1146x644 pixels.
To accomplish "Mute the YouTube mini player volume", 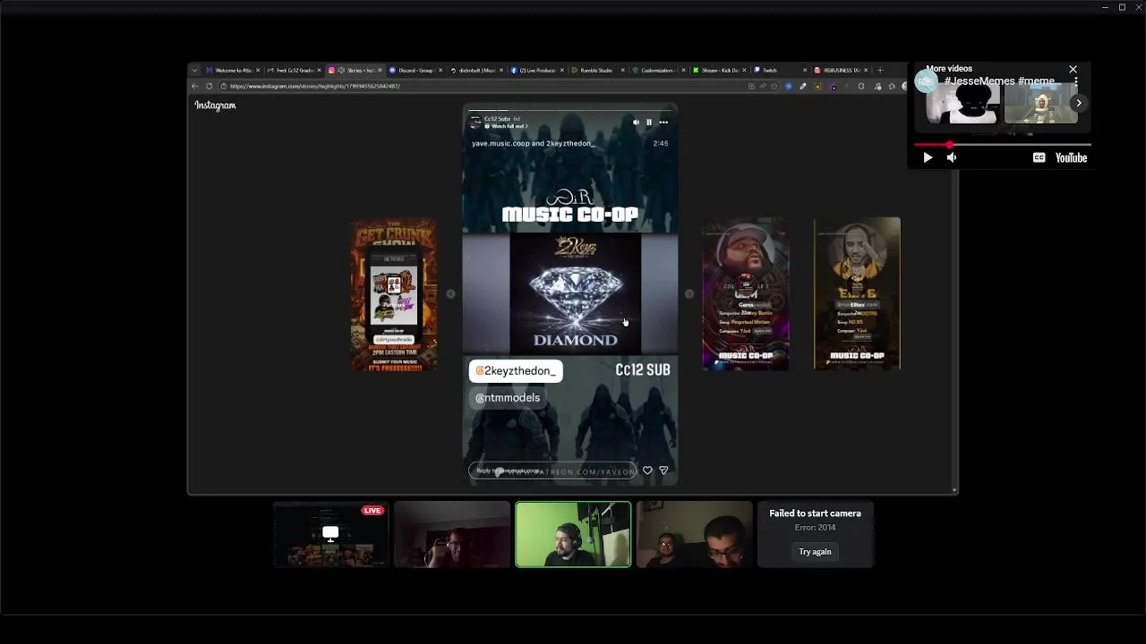I will 952,157.
